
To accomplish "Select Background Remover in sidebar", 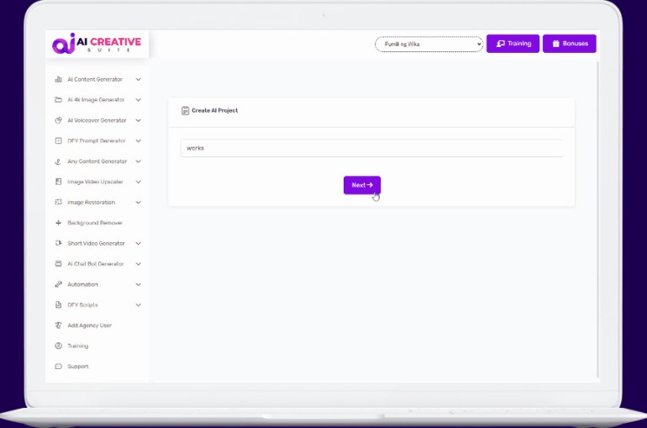I will pyautogui.click(x=95, y=223).
